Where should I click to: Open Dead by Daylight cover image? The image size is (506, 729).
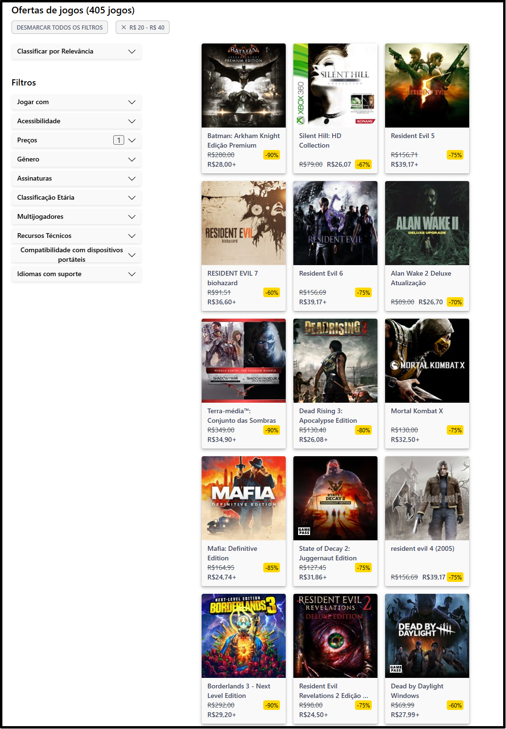pyautogui.click(x=427, y=636)
